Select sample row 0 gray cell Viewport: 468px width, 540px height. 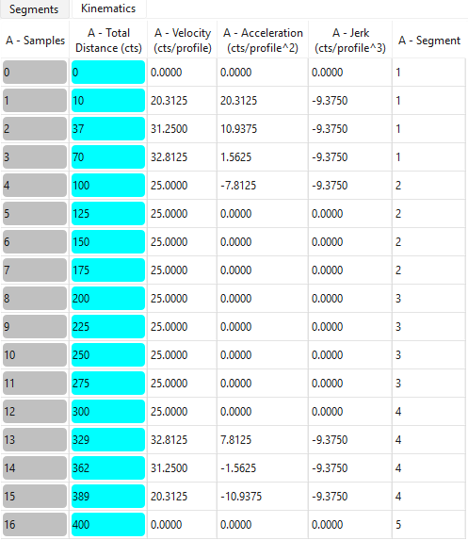point(35,72)
